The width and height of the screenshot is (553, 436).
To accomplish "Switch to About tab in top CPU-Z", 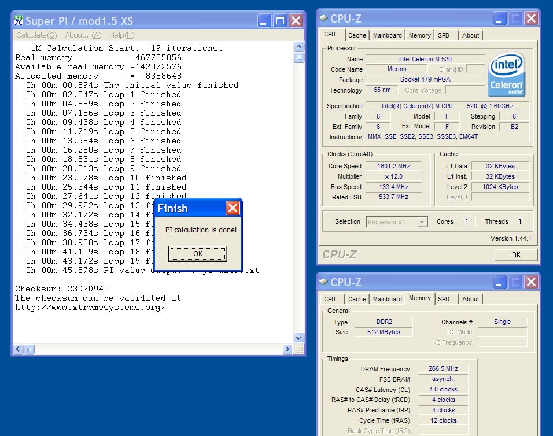I will (x=470, y=35).
